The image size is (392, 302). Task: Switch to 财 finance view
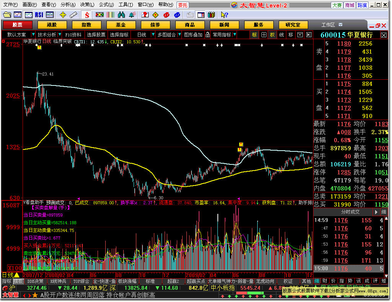[325, 281]
